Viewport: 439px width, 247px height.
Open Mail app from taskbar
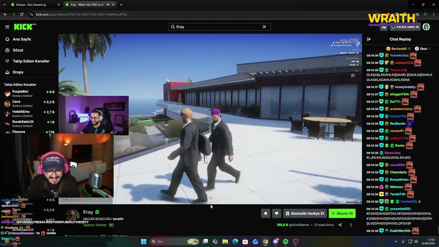tap(255, 242)
